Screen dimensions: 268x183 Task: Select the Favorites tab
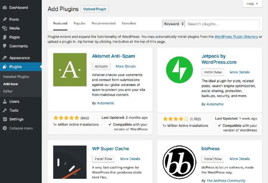pyautogui.click(x=129, y=23)
